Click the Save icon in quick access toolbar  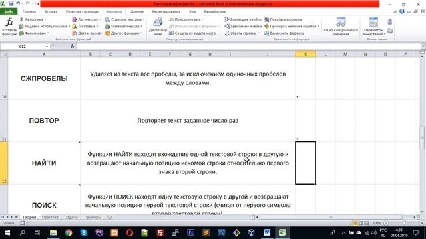[x=11, y=4]
